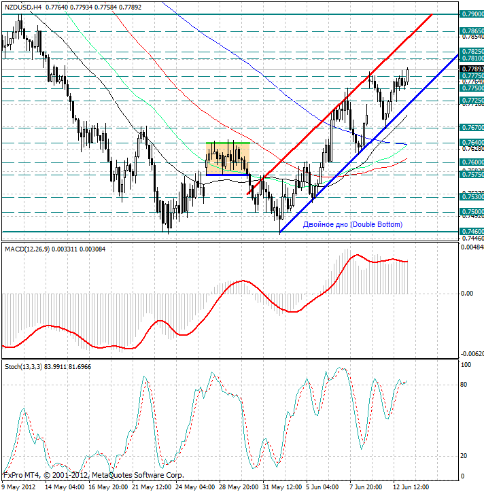This screenshot has height=492, width=484.
Task: Click the '28 May 20:00' time axis label
Action: pyautogui.click(x=239, y=487)
